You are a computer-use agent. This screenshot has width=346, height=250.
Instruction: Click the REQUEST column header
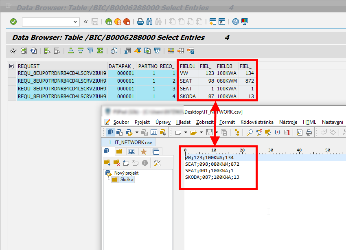click(x=28, y=66)
